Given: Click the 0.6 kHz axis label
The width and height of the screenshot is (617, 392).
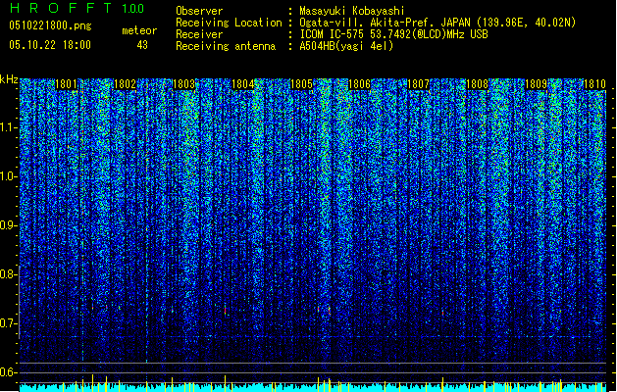Looking at the screenshot, I should [9, 372].
